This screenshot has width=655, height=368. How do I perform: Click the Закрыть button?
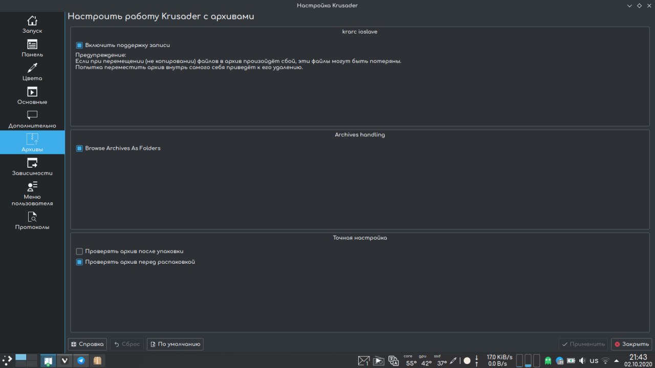pyautogui.click(x=631, y=344)
